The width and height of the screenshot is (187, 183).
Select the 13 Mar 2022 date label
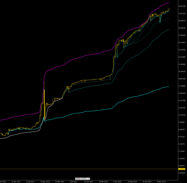tap(60, 182)
